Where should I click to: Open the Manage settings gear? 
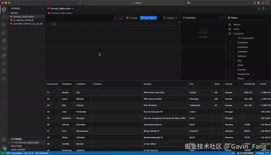point(4,147)
